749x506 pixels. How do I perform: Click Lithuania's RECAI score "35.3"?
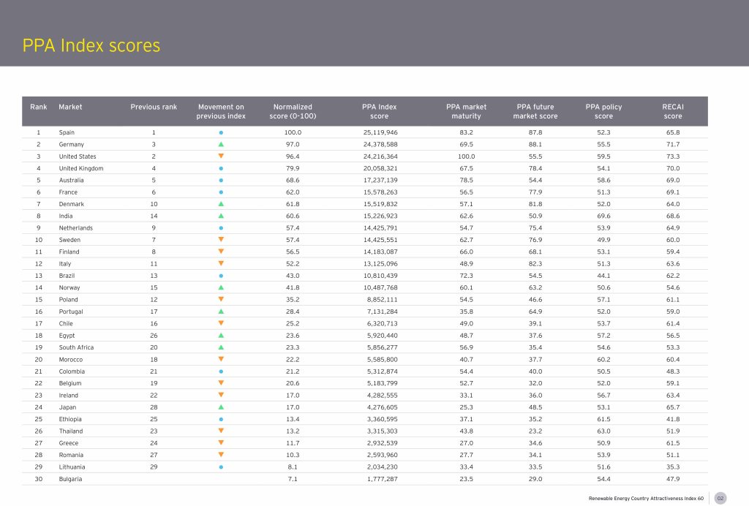[x=673, y=467]
